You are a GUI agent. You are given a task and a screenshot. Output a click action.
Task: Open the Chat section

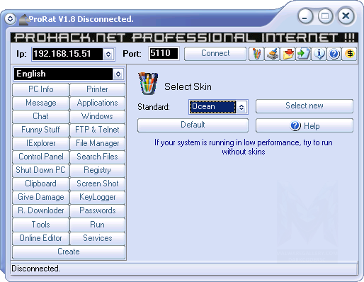coord(41,116)
